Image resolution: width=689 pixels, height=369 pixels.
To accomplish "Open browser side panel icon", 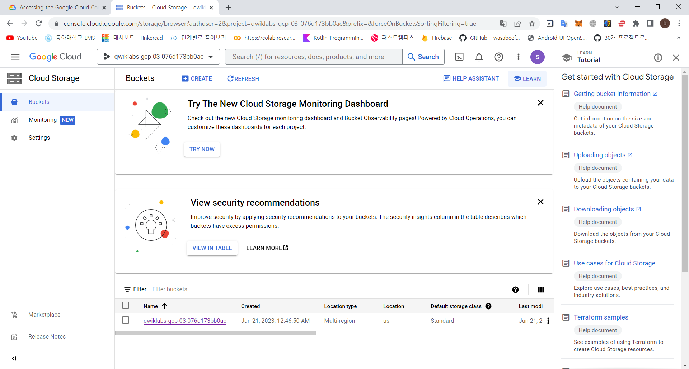I will pyautogui.click(x=650, y=24).
